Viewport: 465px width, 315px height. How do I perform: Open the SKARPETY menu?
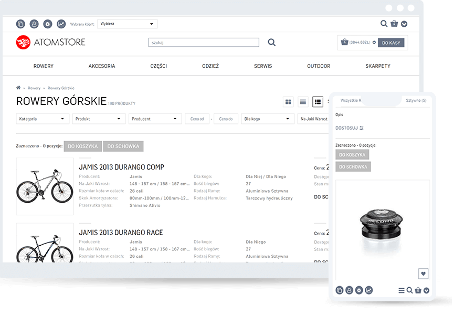pos(378,66)
